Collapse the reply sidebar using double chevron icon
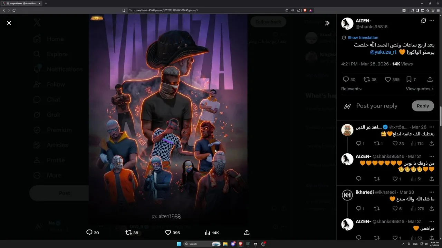 tap(327, 23)
